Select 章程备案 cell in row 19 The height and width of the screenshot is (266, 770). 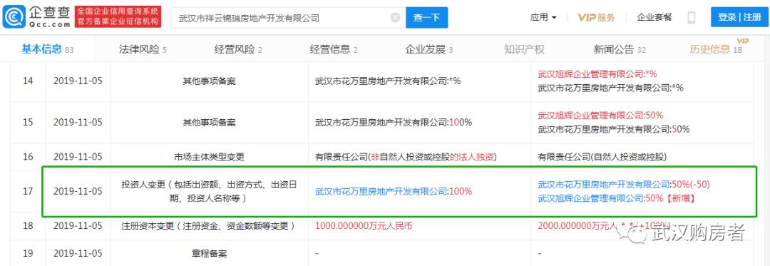[x=209, y=254]
